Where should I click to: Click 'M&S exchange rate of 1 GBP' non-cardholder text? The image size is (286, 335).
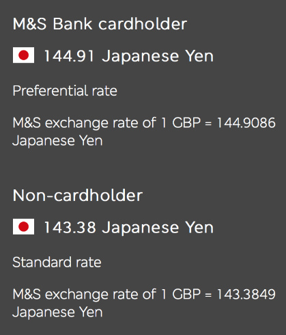[106, 294]
